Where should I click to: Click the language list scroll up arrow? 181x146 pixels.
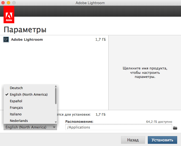(56, 86)
